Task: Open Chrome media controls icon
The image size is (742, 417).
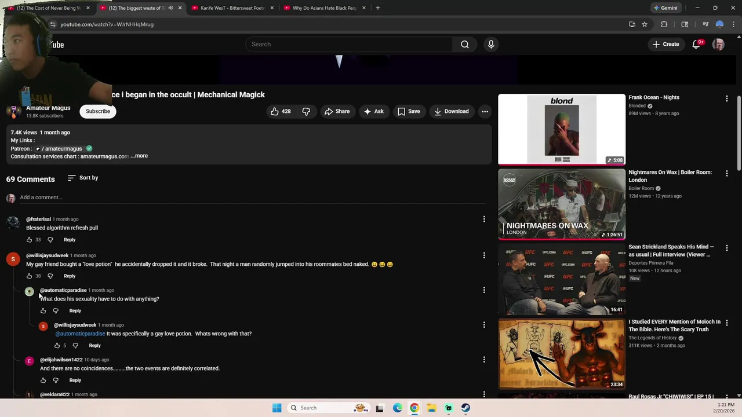Action: [705, 24]
